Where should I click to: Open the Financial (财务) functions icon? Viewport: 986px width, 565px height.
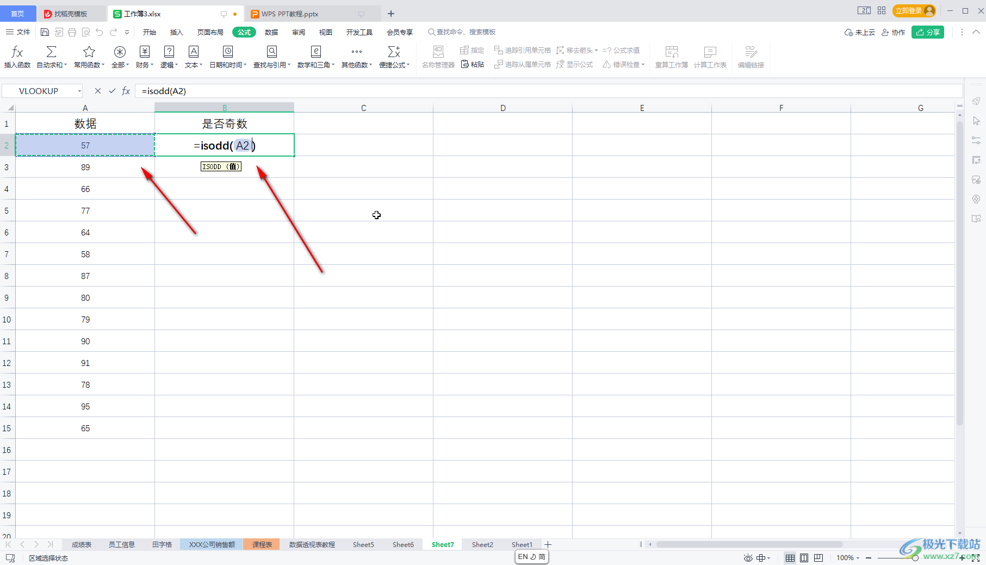pos(145,52)
